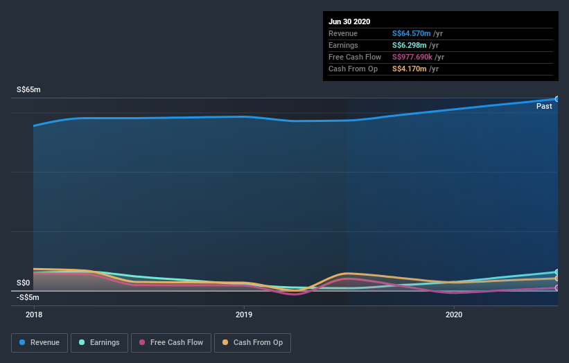
Task: Toggle the Earnings legend button
Action: click(99, 343)
